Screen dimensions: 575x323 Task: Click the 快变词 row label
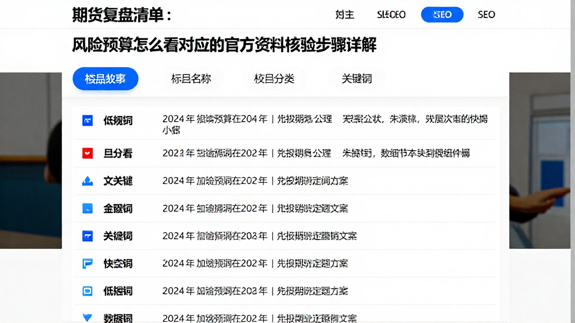118,264
